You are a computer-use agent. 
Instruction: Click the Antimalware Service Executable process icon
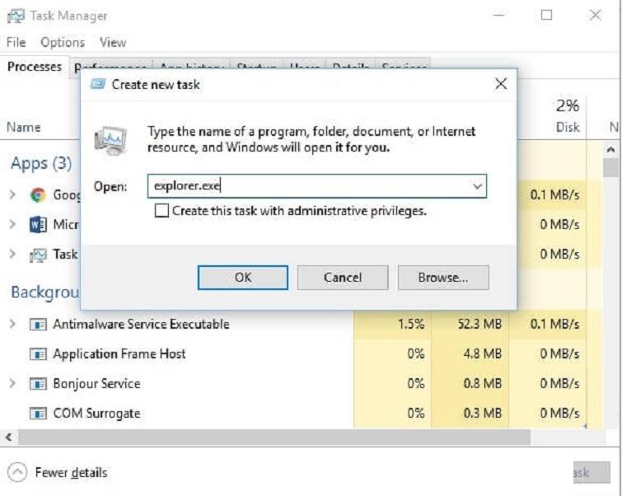coord(38,325)
